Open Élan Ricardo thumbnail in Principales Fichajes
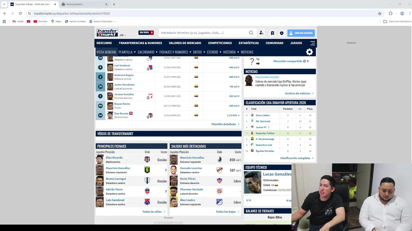412x231 pixels. pyautogui.click(x=100, y=159)
